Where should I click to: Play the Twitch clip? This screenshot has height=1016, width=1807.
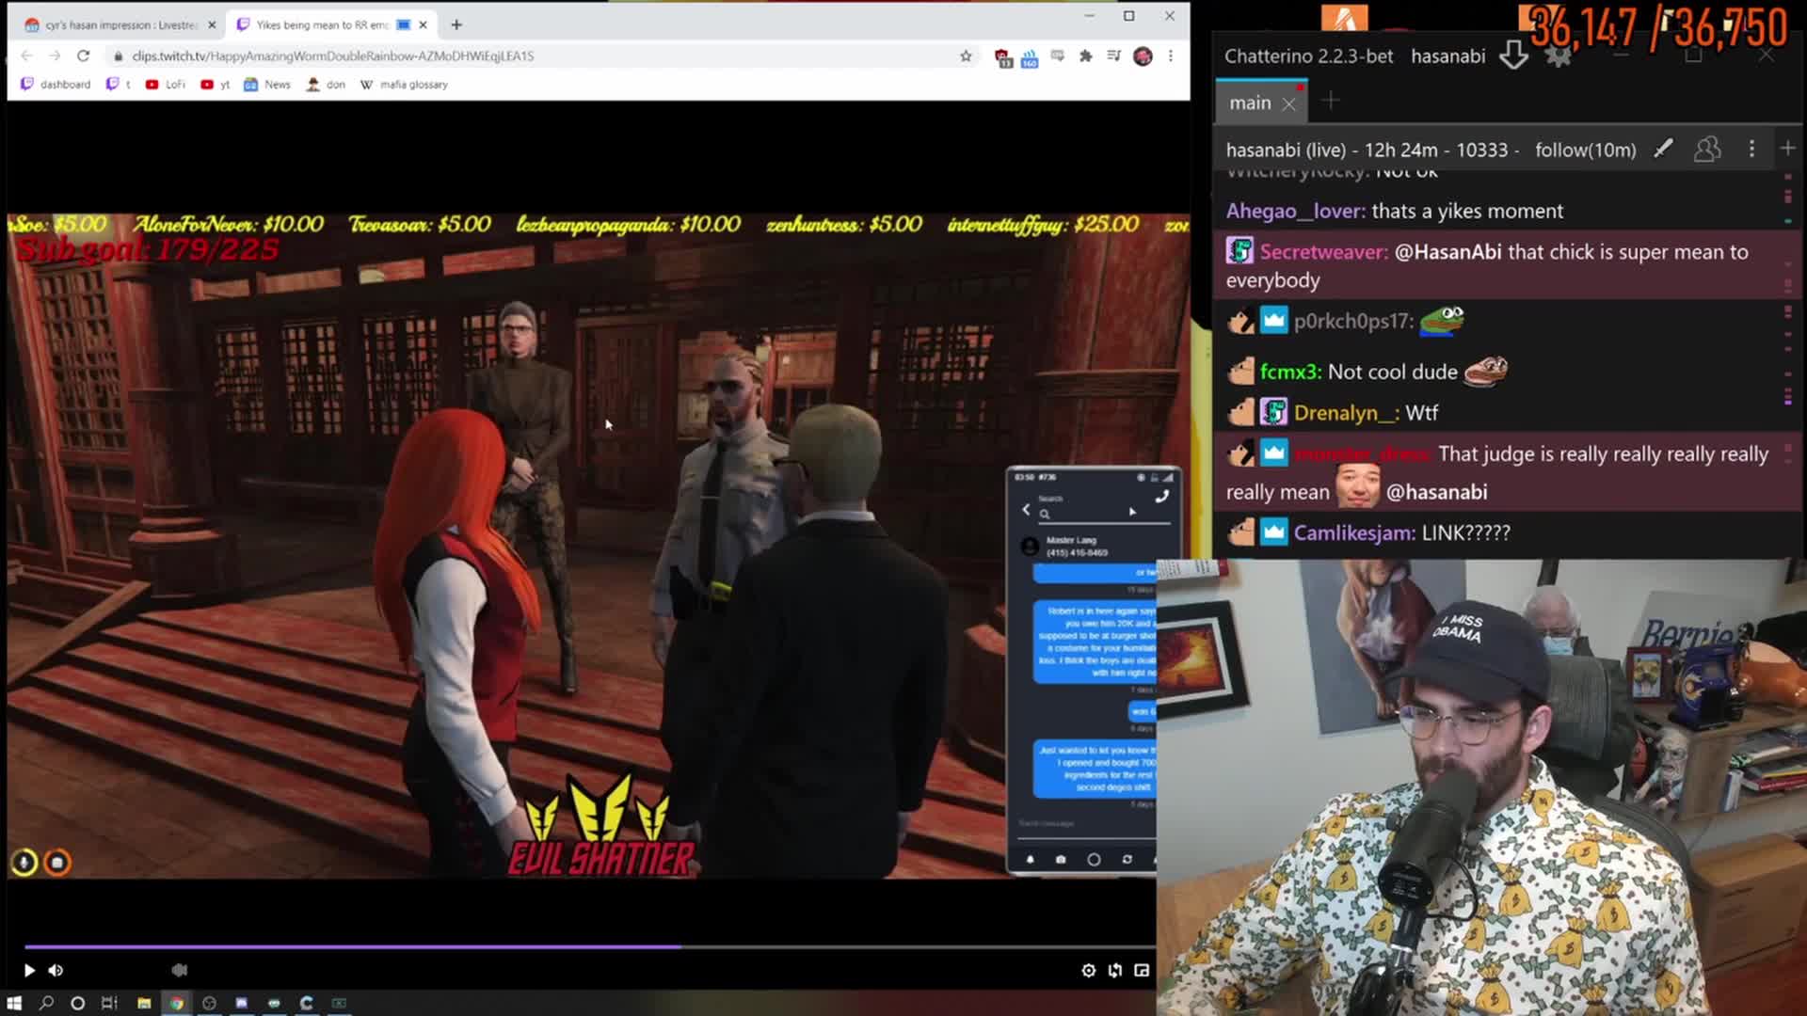click(29, 970)
